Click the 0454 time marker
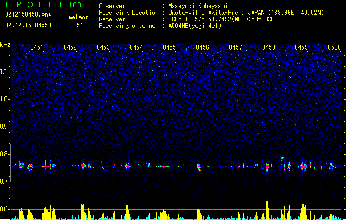 coord(136,47)
